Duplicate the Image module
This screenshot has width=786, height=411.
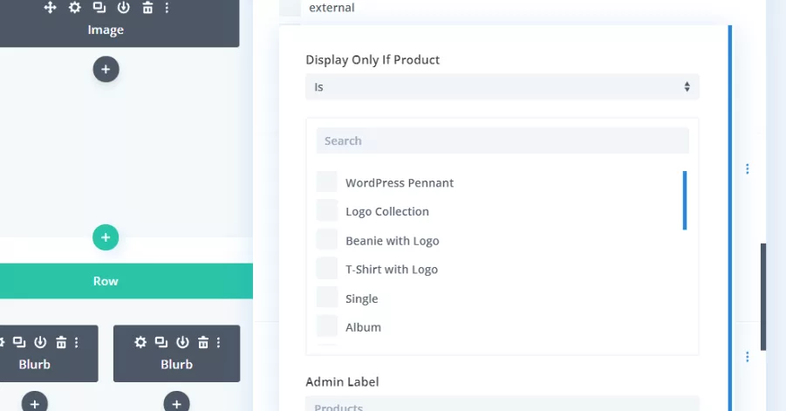pos(99,8)
